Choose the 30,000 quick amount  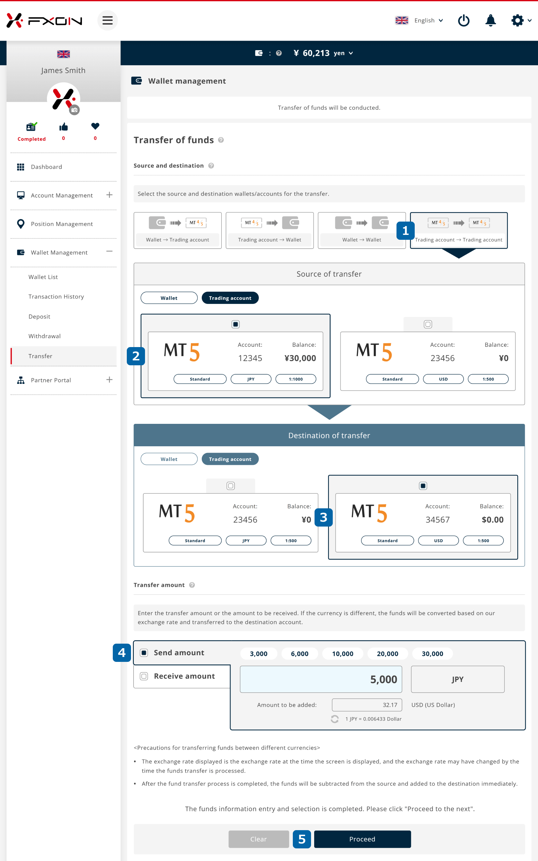tap(432, 654)
